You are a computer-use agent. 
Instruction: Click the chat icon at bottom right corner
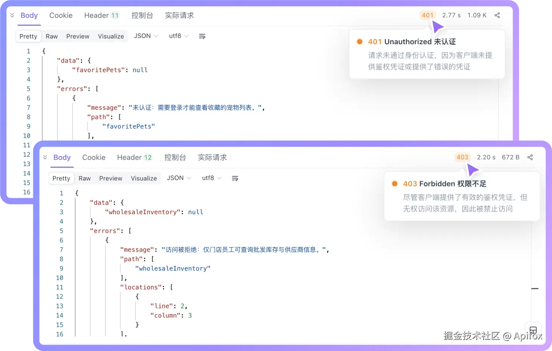(533, 330)
